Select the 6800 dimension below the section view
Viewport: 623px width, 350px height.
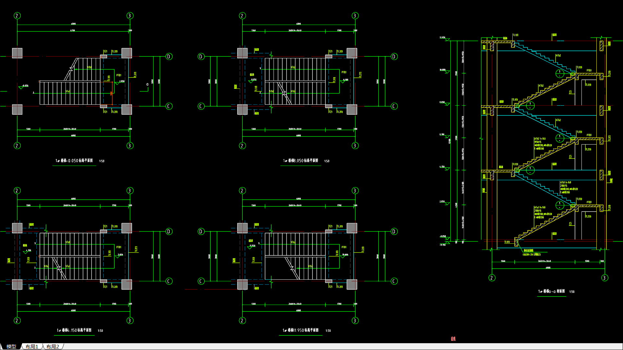pyautogui.click(x=548, y=268)
